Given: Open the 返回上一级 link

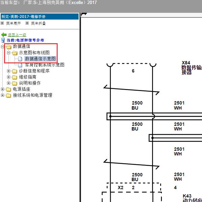Looking at the screenshot, I should (17, 35).
